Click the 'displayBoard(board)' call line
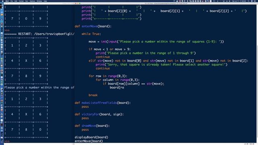Viewport: 258px width, 145px height. point(92,137)
